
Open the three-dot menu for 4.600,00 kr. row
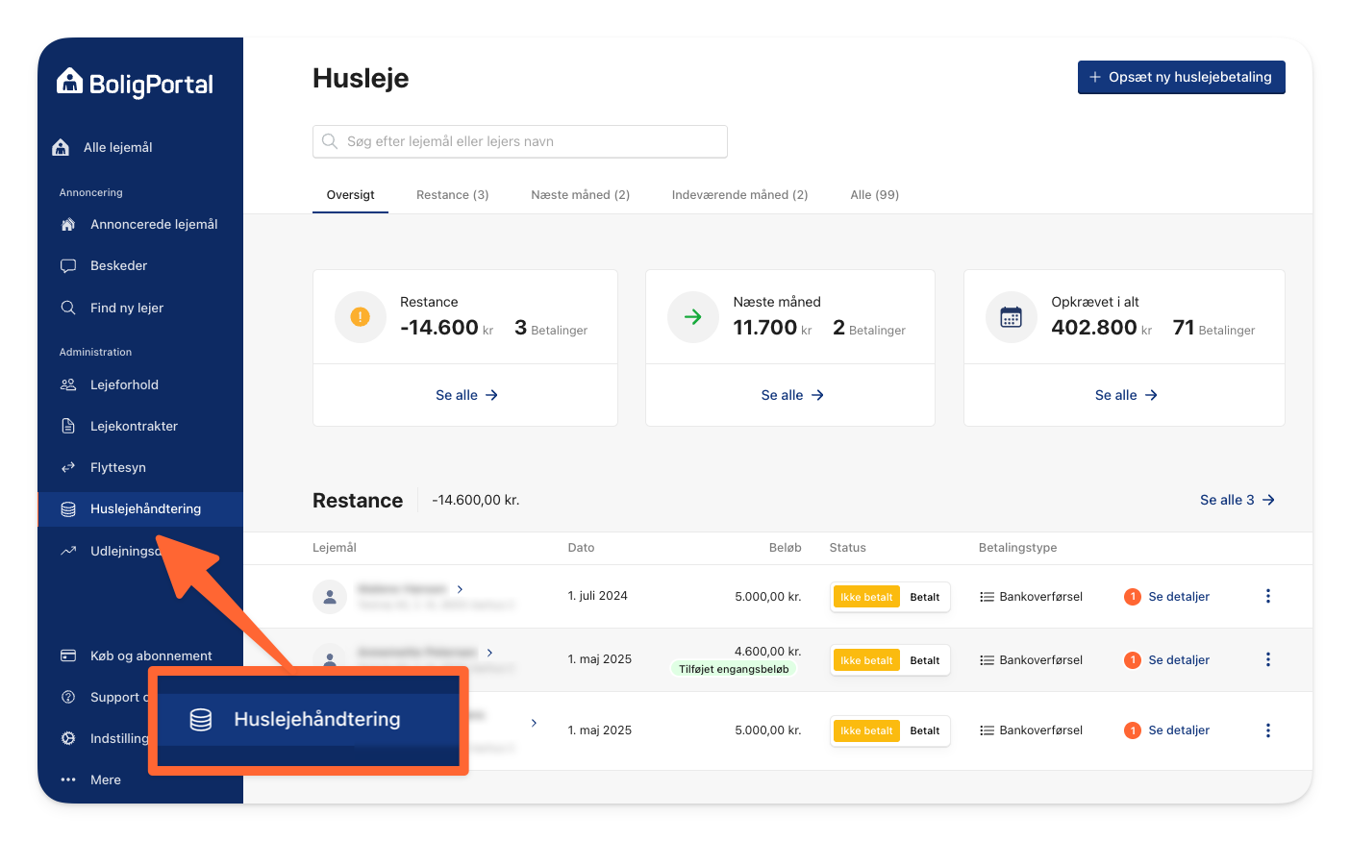pyautogui.click(x=1268, y=659)
